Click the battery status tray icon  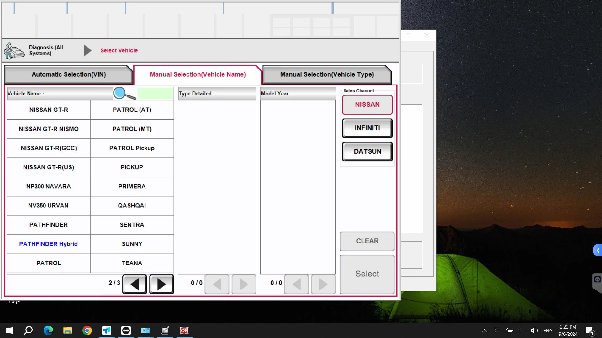click(510, 330)
